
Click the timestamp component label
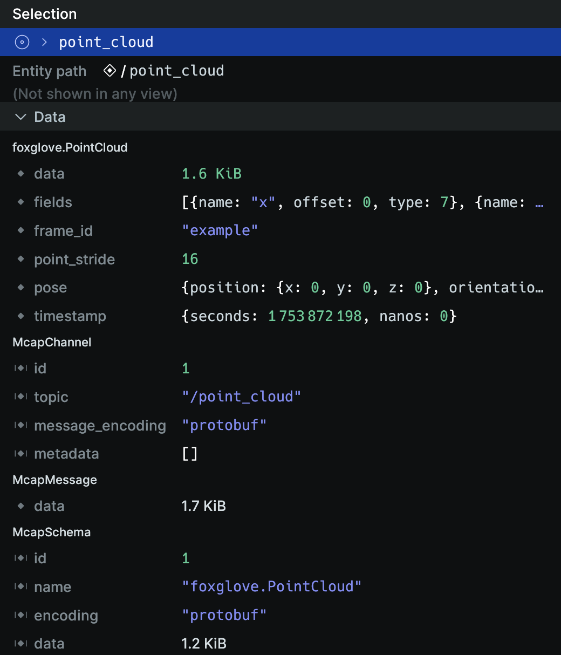pyautogui.click(x=70, y=316)
